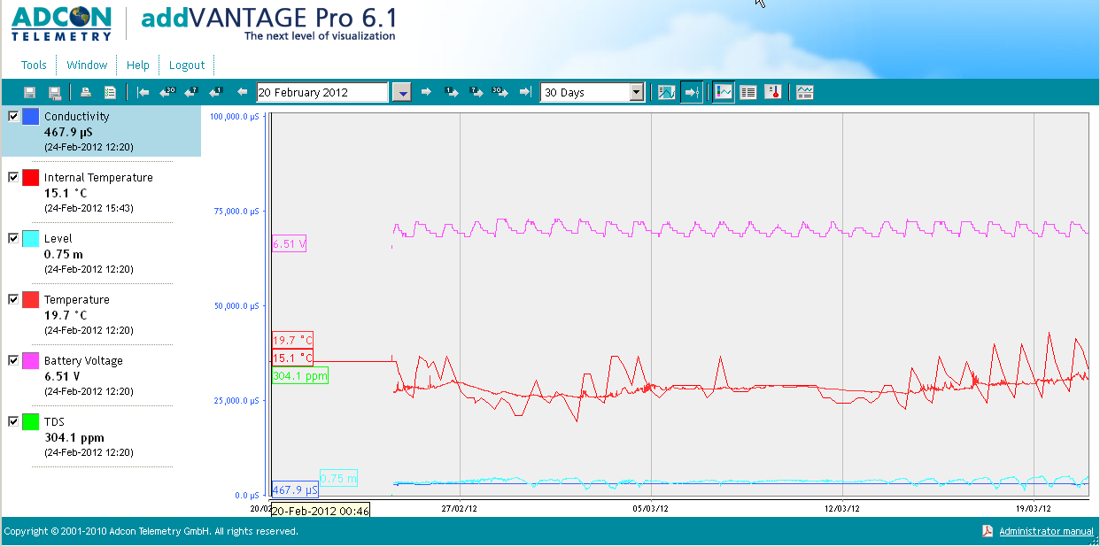Click the chart-with-legend layout icon
This screenshot has width=1100, height=547.
point(804,92)
